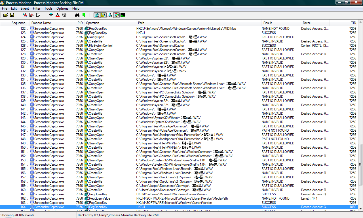Click the TID 1880 cell in row 164
Image resolution: width=363 pixels, height=218 pixels.
coord(353,207)
